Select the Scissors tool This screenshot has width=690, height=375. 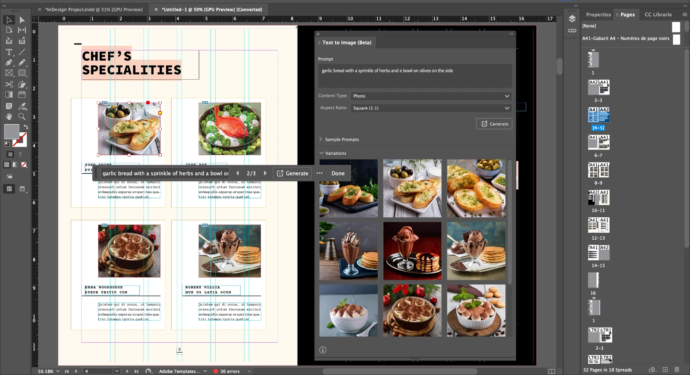9,84
